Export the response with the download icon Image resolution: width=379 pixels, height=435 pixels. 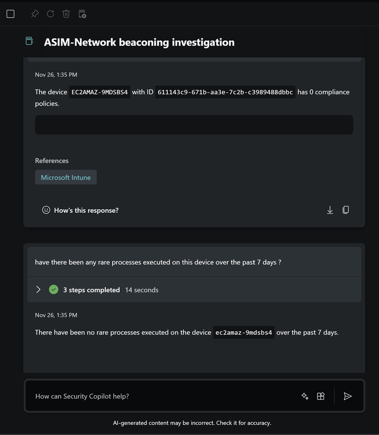tap(330, 210)
